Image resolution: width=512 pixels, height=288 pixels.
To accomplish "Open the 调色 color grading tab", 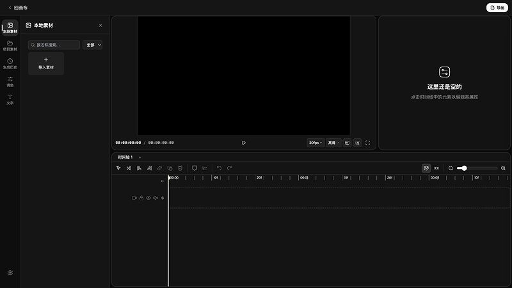I will [x=10, y=82].
